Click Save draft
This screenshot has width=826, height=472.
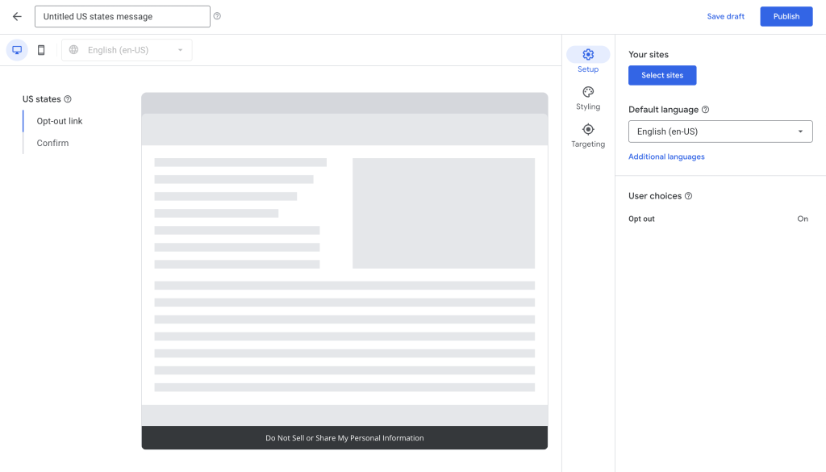click(725, 16)
